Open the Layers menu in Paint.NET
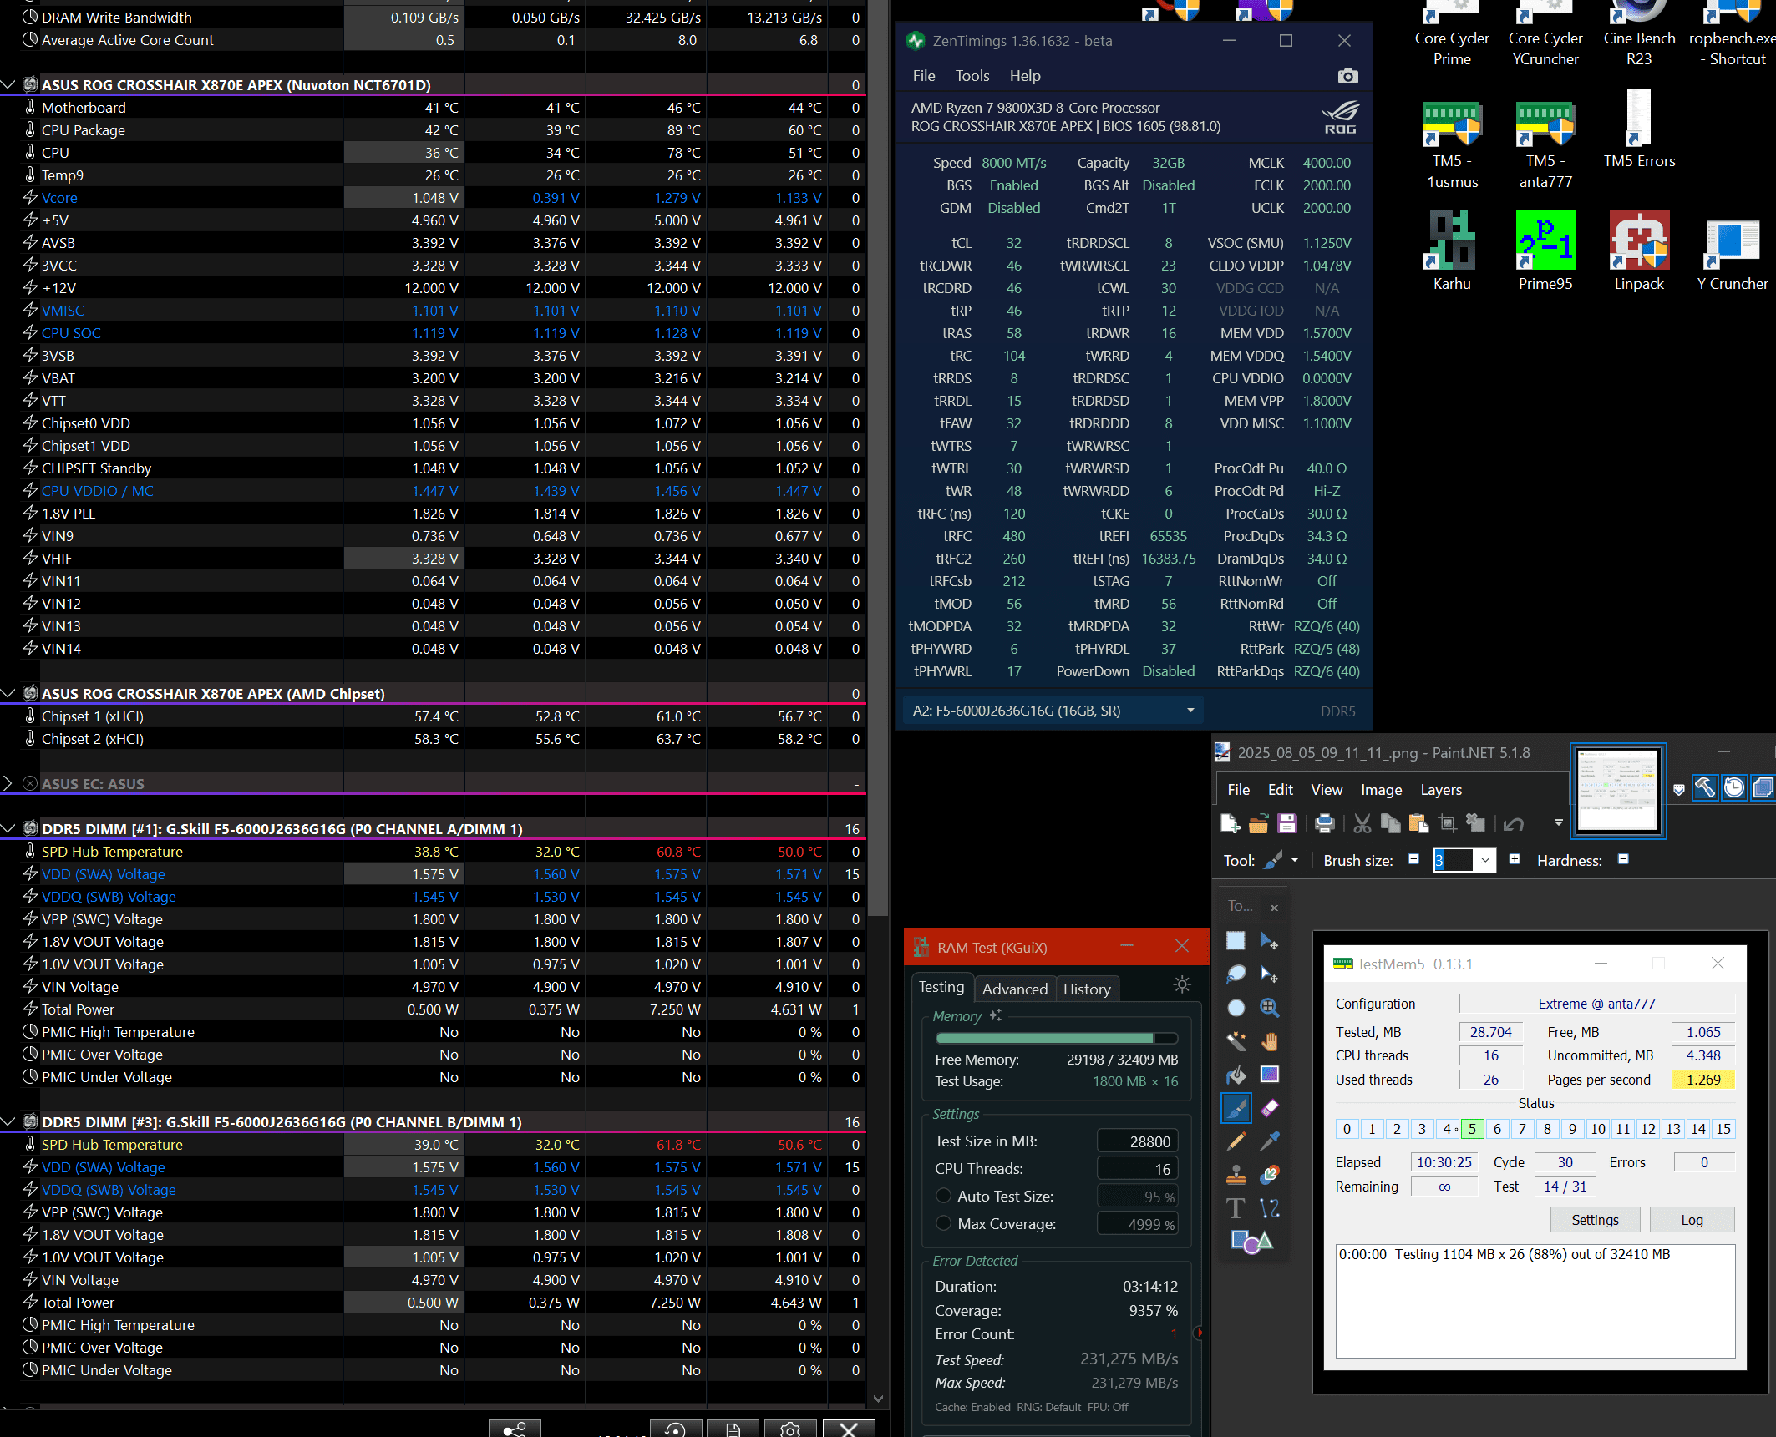Image resolution: width=1776 pixels, height=1437 pixels. click(1441, 790)
